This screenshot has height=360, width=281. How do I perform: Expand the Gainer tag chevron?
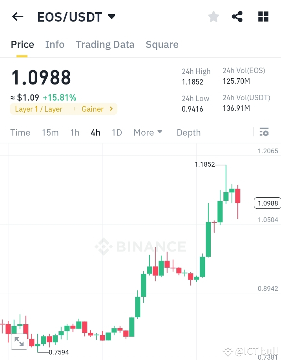pyautogui.click(x=111, y=109)
